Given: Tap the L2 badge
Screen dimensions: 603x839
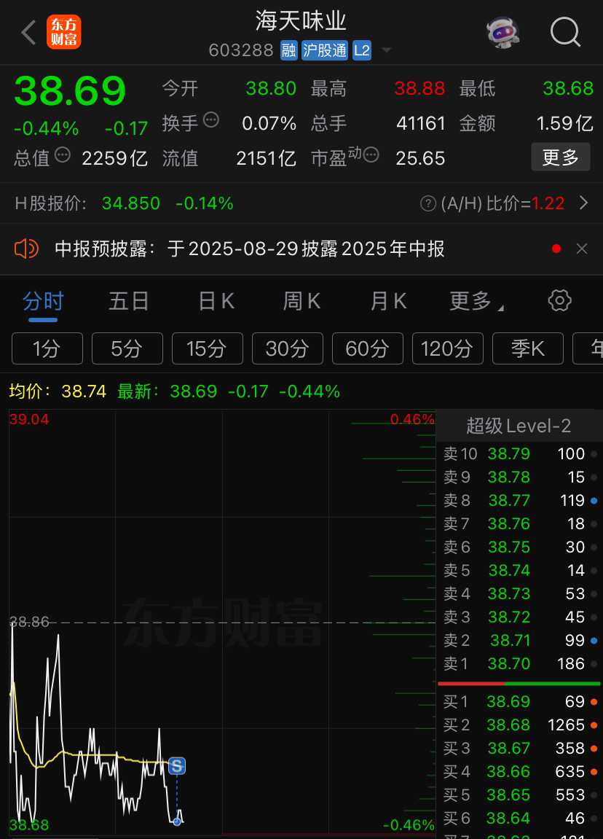Looking at the screenshot, I should coord(362,50).
